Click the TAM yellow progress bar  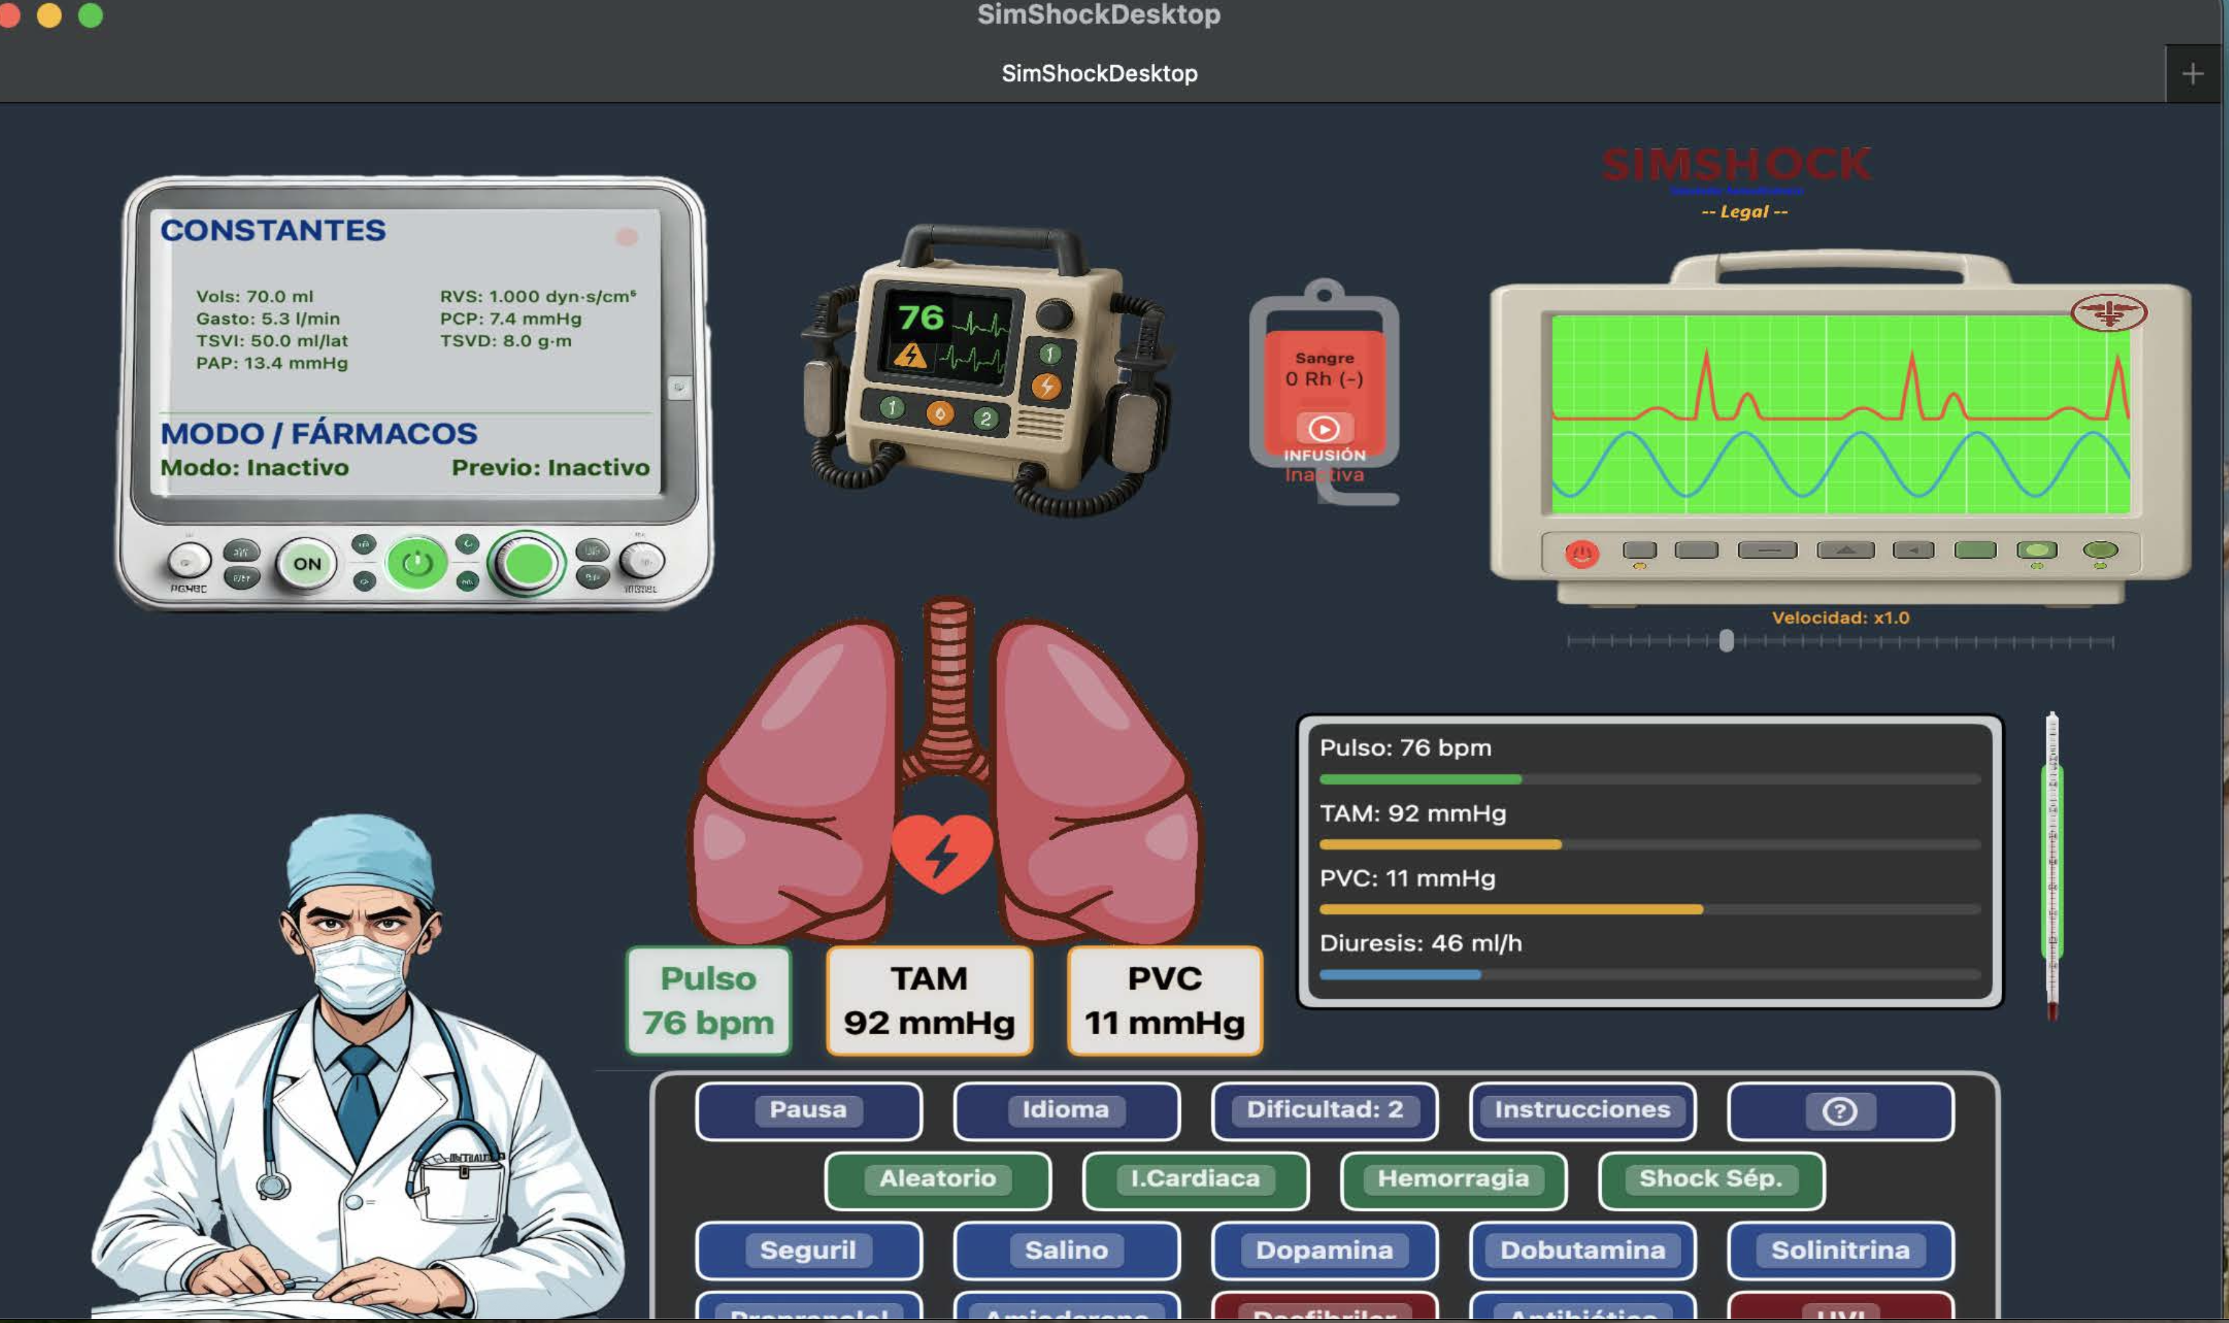(x=1650, y=844)
